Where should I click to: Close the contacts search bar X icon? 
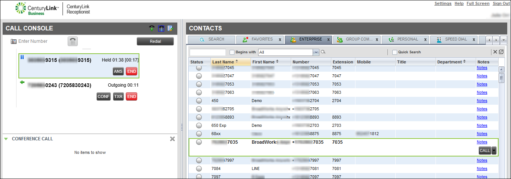[495, 52]
